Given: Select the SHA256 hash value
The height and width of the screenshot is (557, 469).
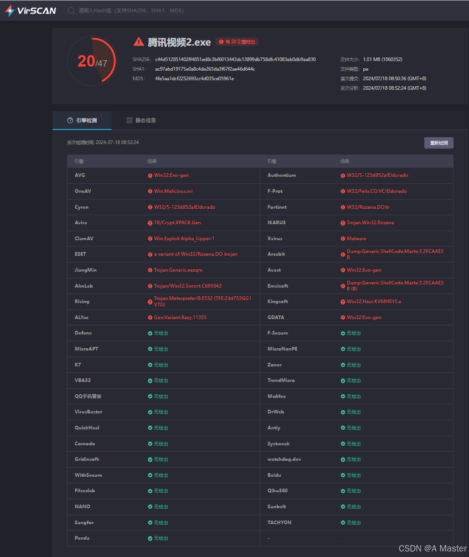Looking at the screenshot, I should click(235, 59).
